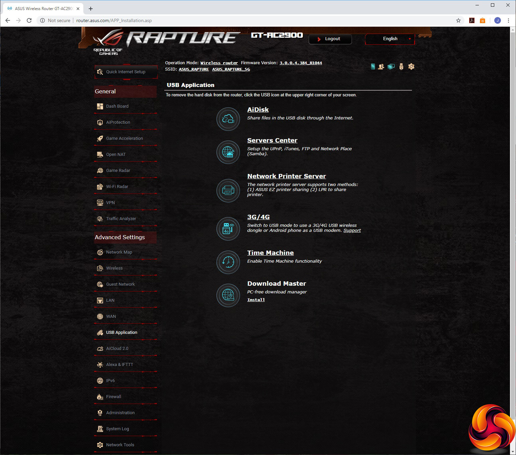
Task: Open the AiDisk link
Action: (258, 110)
